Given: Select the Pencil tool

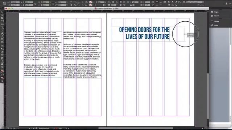Looking at the screenshot, I should (x=2, y=36).
